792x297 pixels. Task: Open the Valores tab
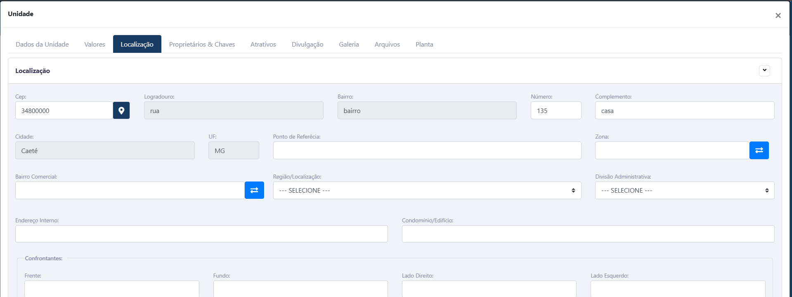pyautogui.click(x=95, y=45)
